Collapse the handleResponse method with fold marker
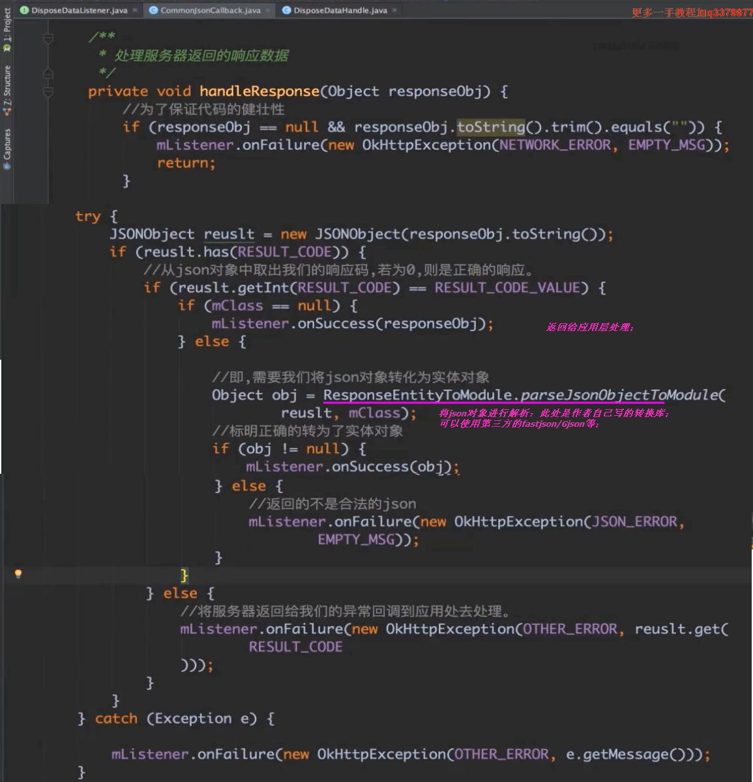Image resolution: width=753 pixels, height=782 pixels. pos(48,92)
